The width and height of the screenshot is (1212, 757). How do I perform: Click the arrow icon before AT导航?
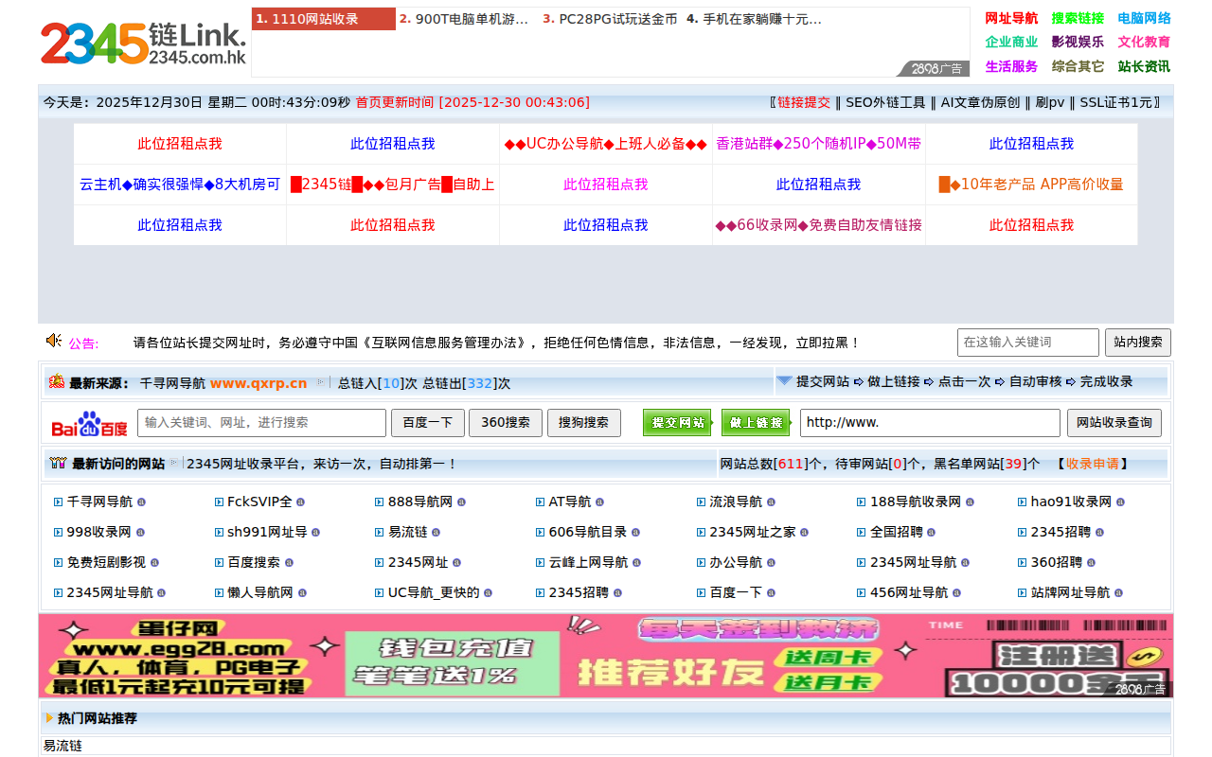click(x=540, y=502)
